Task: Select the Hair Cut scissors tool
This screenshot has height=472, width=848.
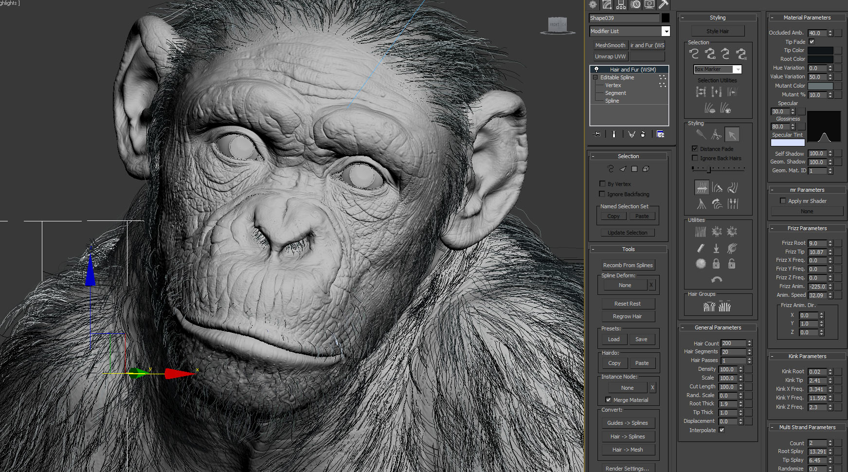Action: (x=716, y=134)
